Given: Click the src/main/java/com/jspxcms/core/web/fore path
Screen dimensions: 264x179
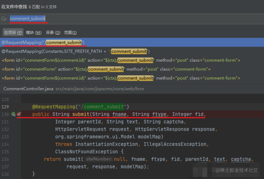Looking at the screenshot, I should 100,89.
